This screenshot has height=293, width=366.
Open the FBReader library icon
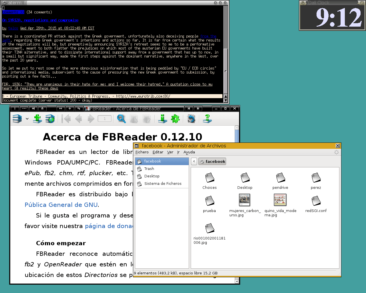pyautogui.click(x=17, y=119)
